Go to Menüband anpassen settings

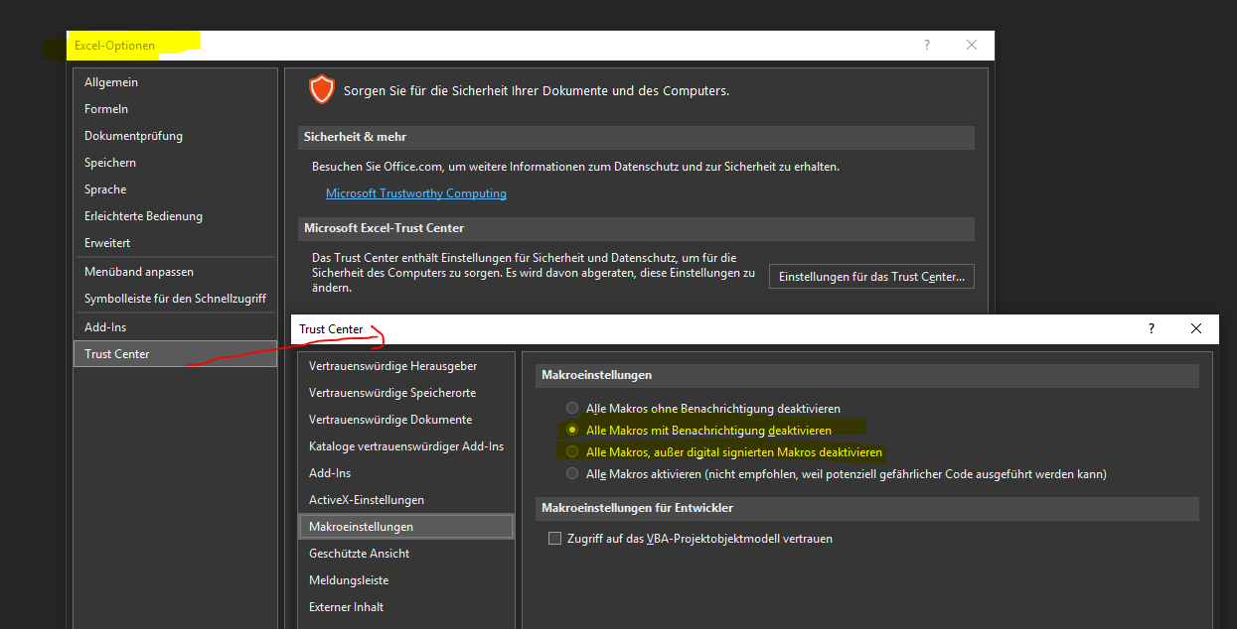[x=139, y=272]
